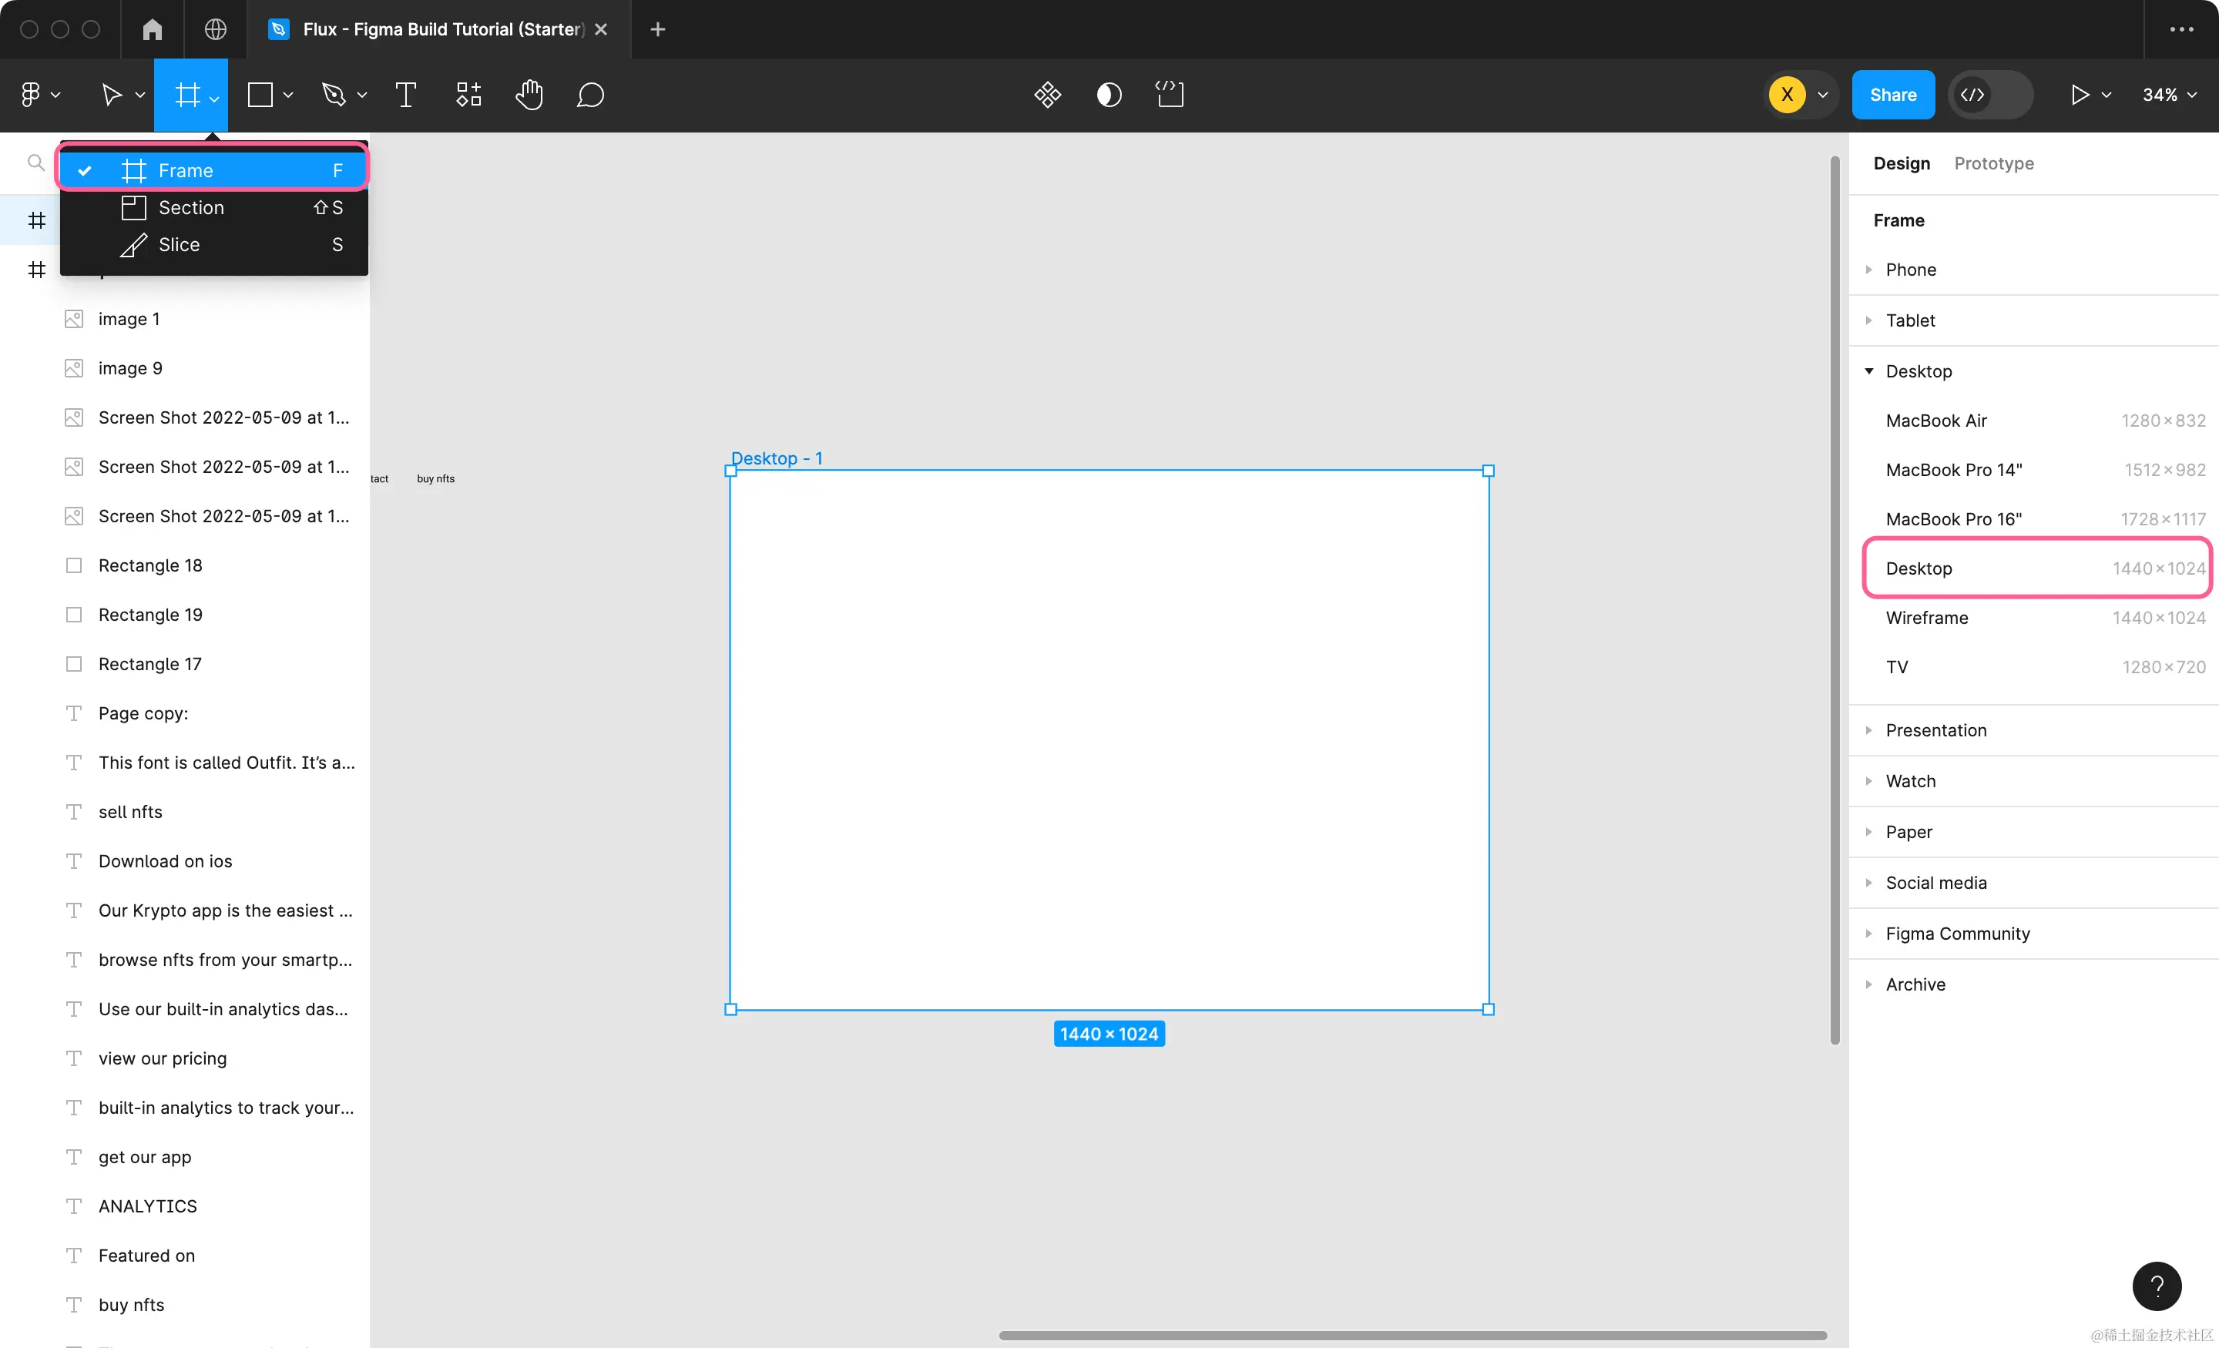Select the Comment tool
The width and height of the screenshot is (2219, 1348).
click(590, 95)
